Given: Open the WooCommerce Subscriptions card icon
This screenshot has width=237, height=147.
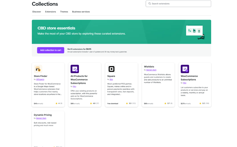Looking at the screenshot, I should coord(185,69).
